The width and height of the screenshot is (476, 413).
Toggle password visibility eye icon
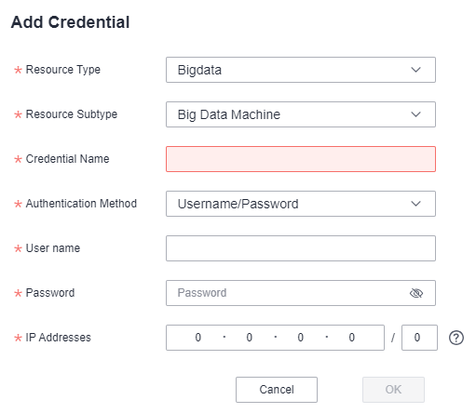pos(416,293)
